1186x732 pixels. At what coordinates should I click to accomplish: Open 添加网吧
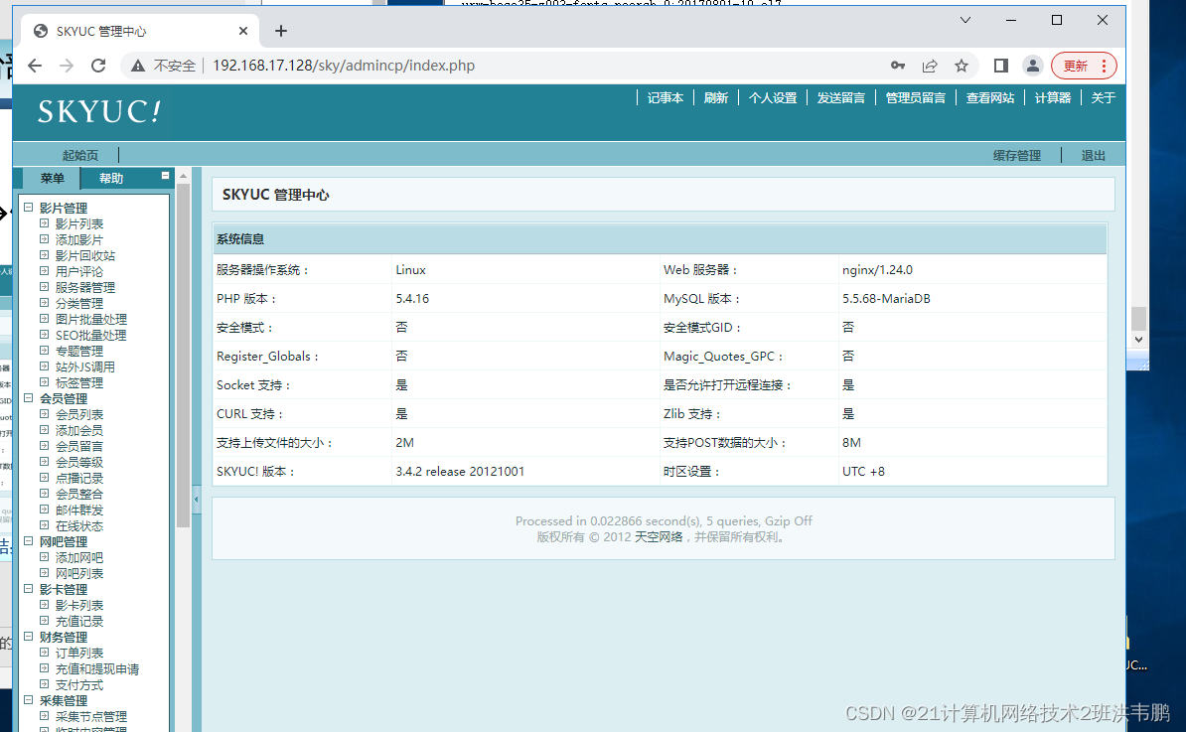pos(79,557)
